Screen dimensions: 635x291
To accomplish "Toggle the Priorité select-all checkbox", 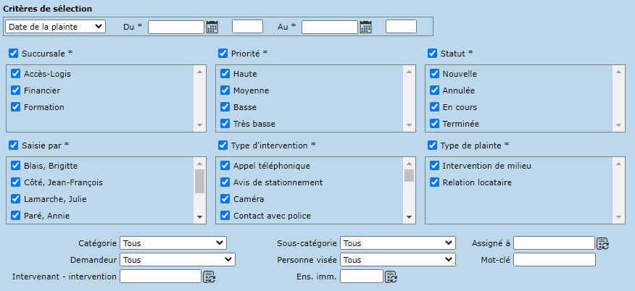I will click(x=223, y=53).
